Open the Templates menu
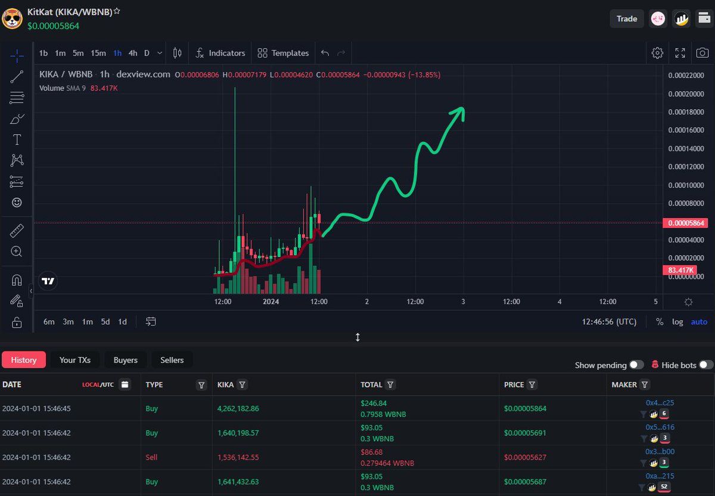The width and height of the screenshot is (715, 496). click(x=283, y=53)
